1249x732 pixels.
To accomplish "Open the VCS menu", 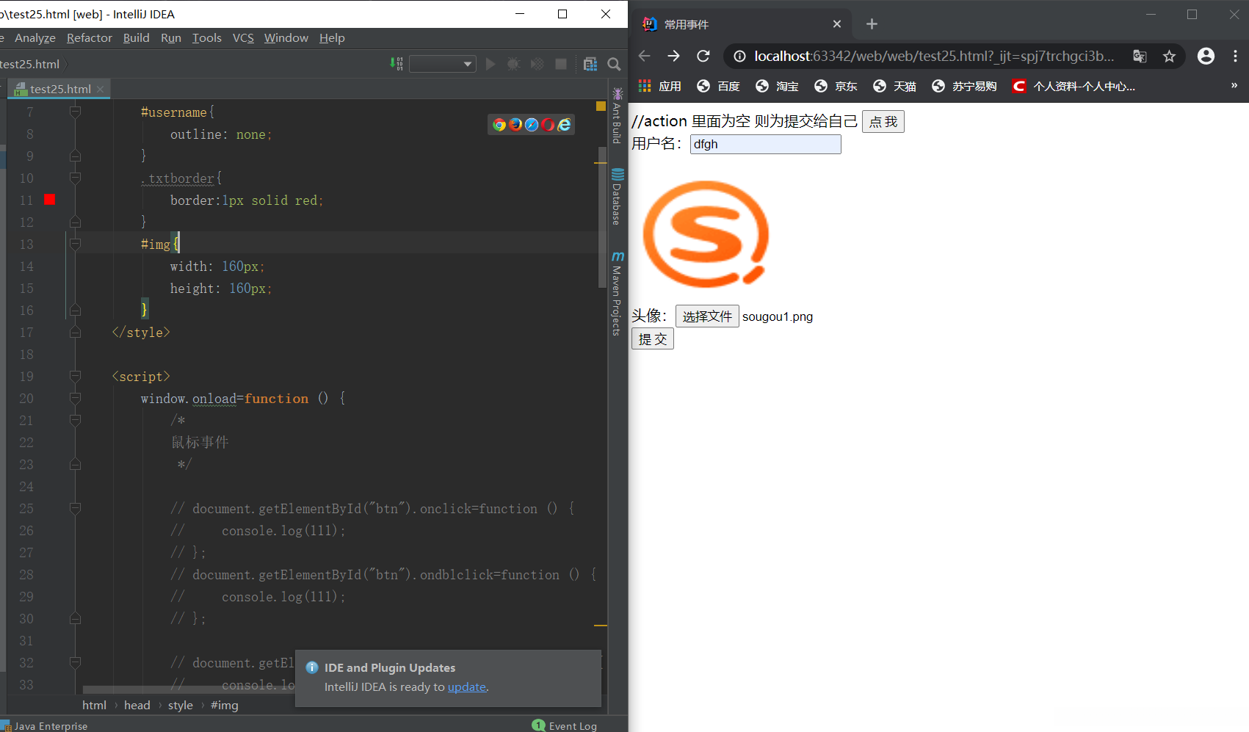I will (243, 38).
